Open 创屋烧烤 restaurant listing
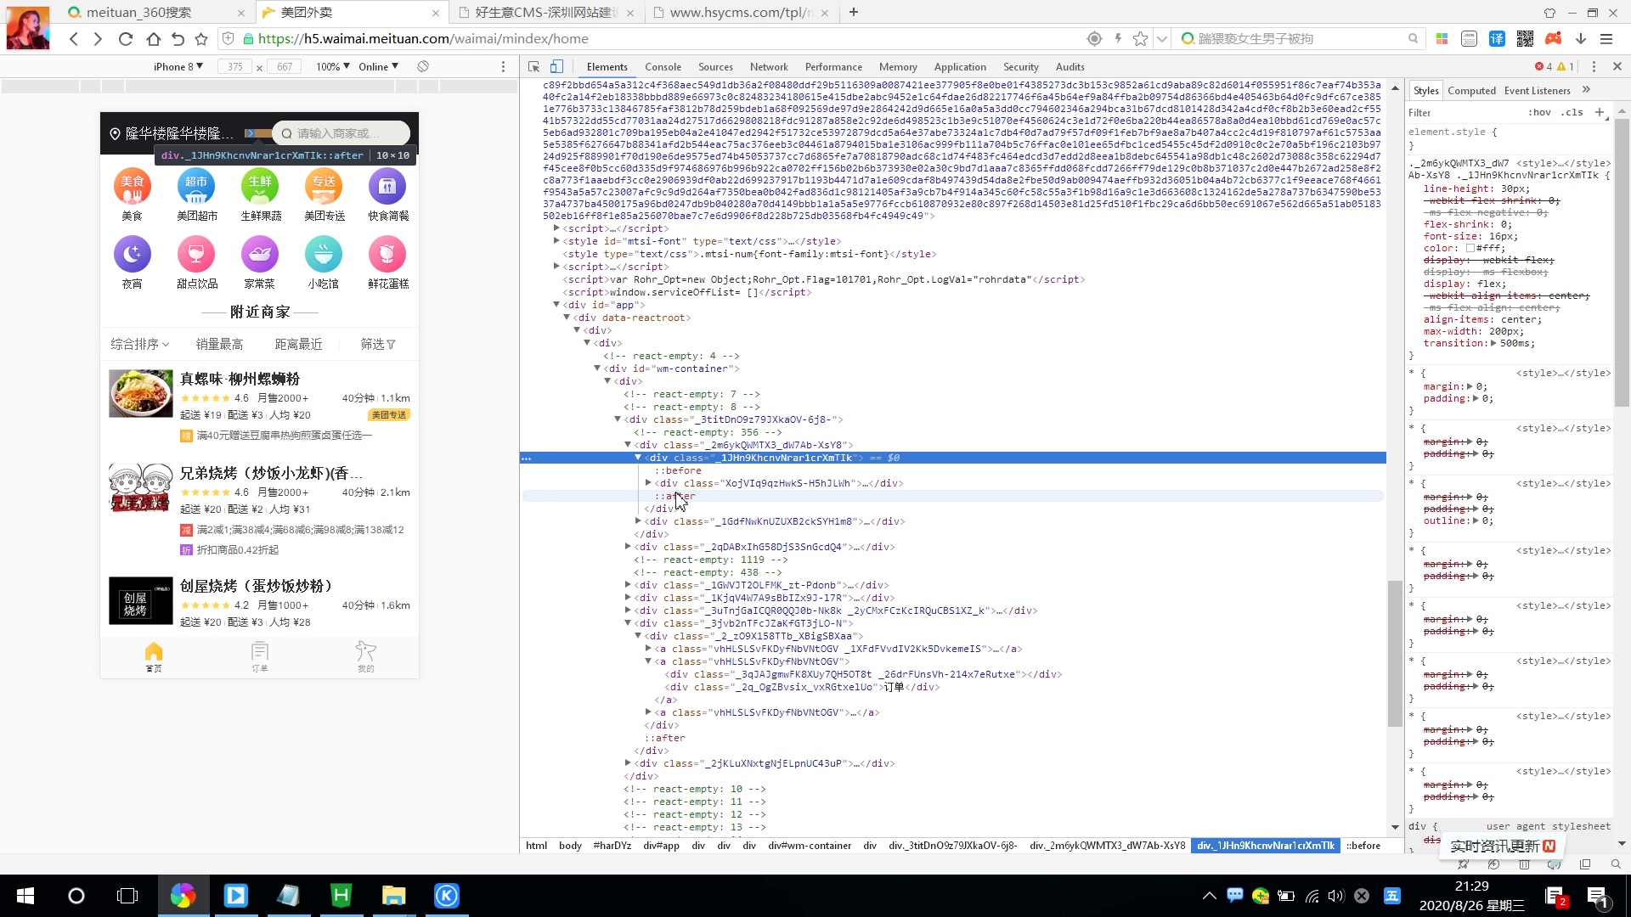1631x917 pixels. tap(259, 603)
